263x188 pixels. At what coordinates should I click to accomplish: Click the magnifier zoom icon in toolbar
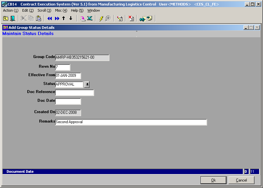[108, 18]
